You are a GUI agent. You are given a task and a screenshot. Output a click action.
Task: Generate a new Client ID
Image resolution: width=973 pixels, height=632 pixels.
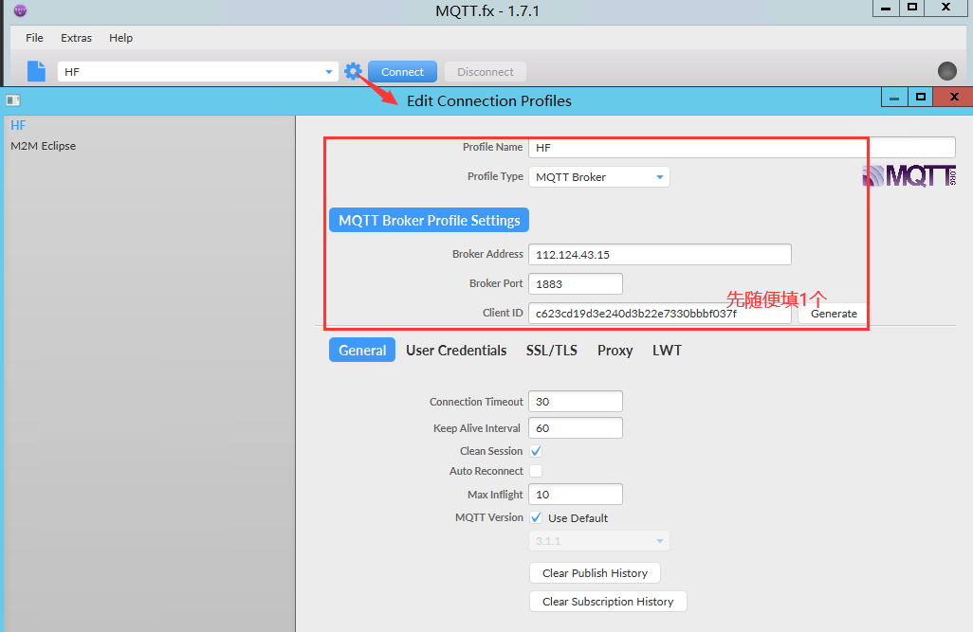click(x=834, y=314)
